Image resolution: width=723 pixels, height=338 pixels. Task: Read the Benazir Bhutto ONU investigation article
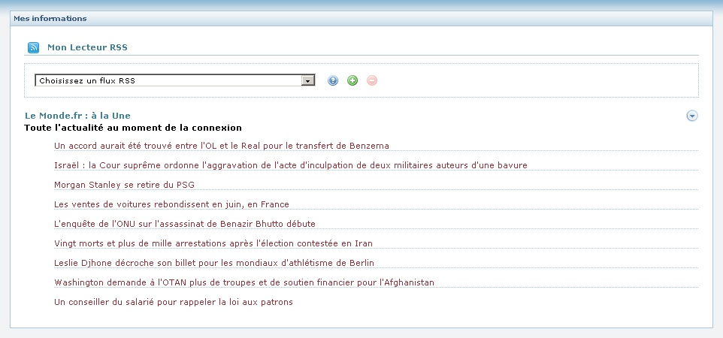[x=185, y=224]
